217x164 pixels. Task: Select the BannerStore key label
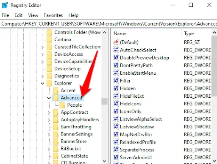pos(74,141)
